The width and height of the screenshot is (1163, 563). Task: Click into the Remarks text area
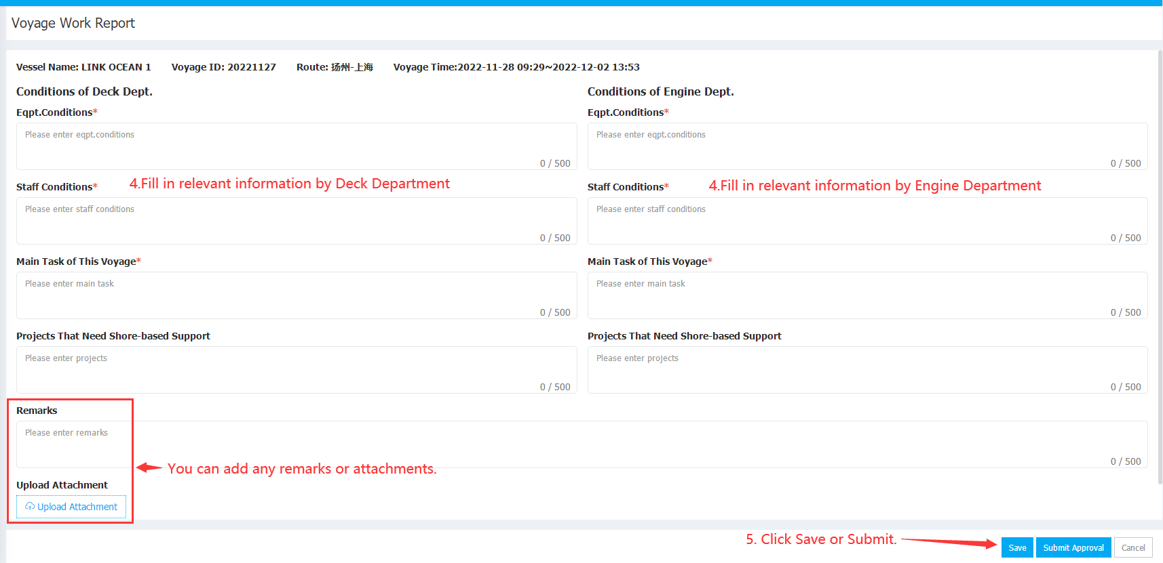tap(582, 444)
